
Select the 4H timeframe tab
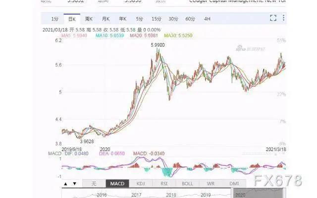coord(207,19)
